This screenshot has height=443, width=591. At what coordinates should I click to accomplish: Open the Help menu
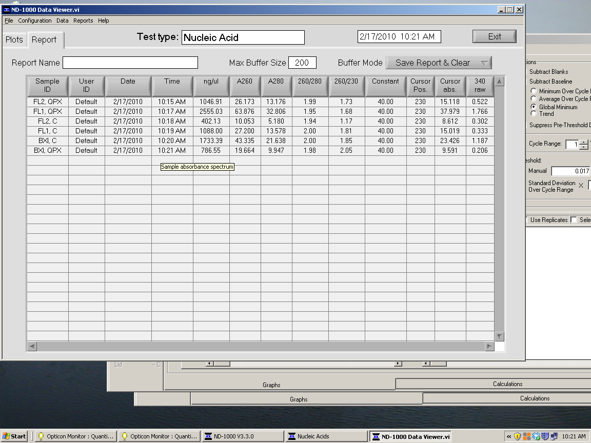103,21
